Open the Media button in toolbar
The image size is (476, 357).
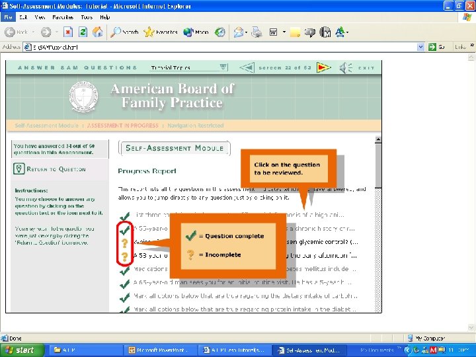tap(196, 32)
